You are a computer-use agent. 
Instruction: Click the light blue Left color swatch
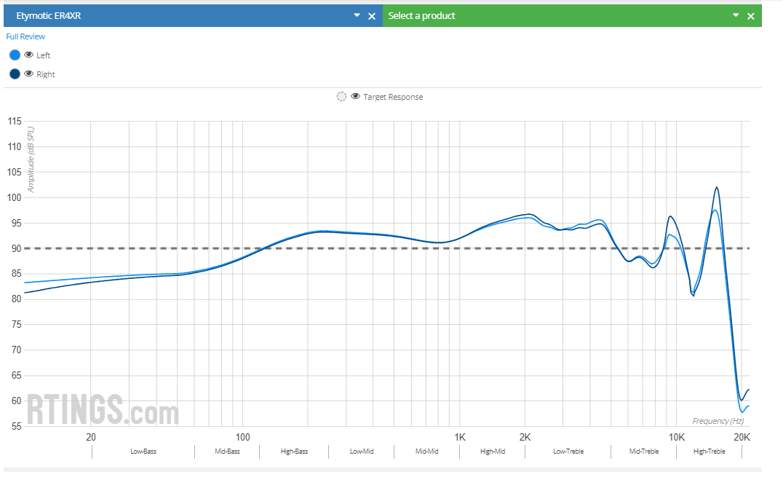pos(15,55)
